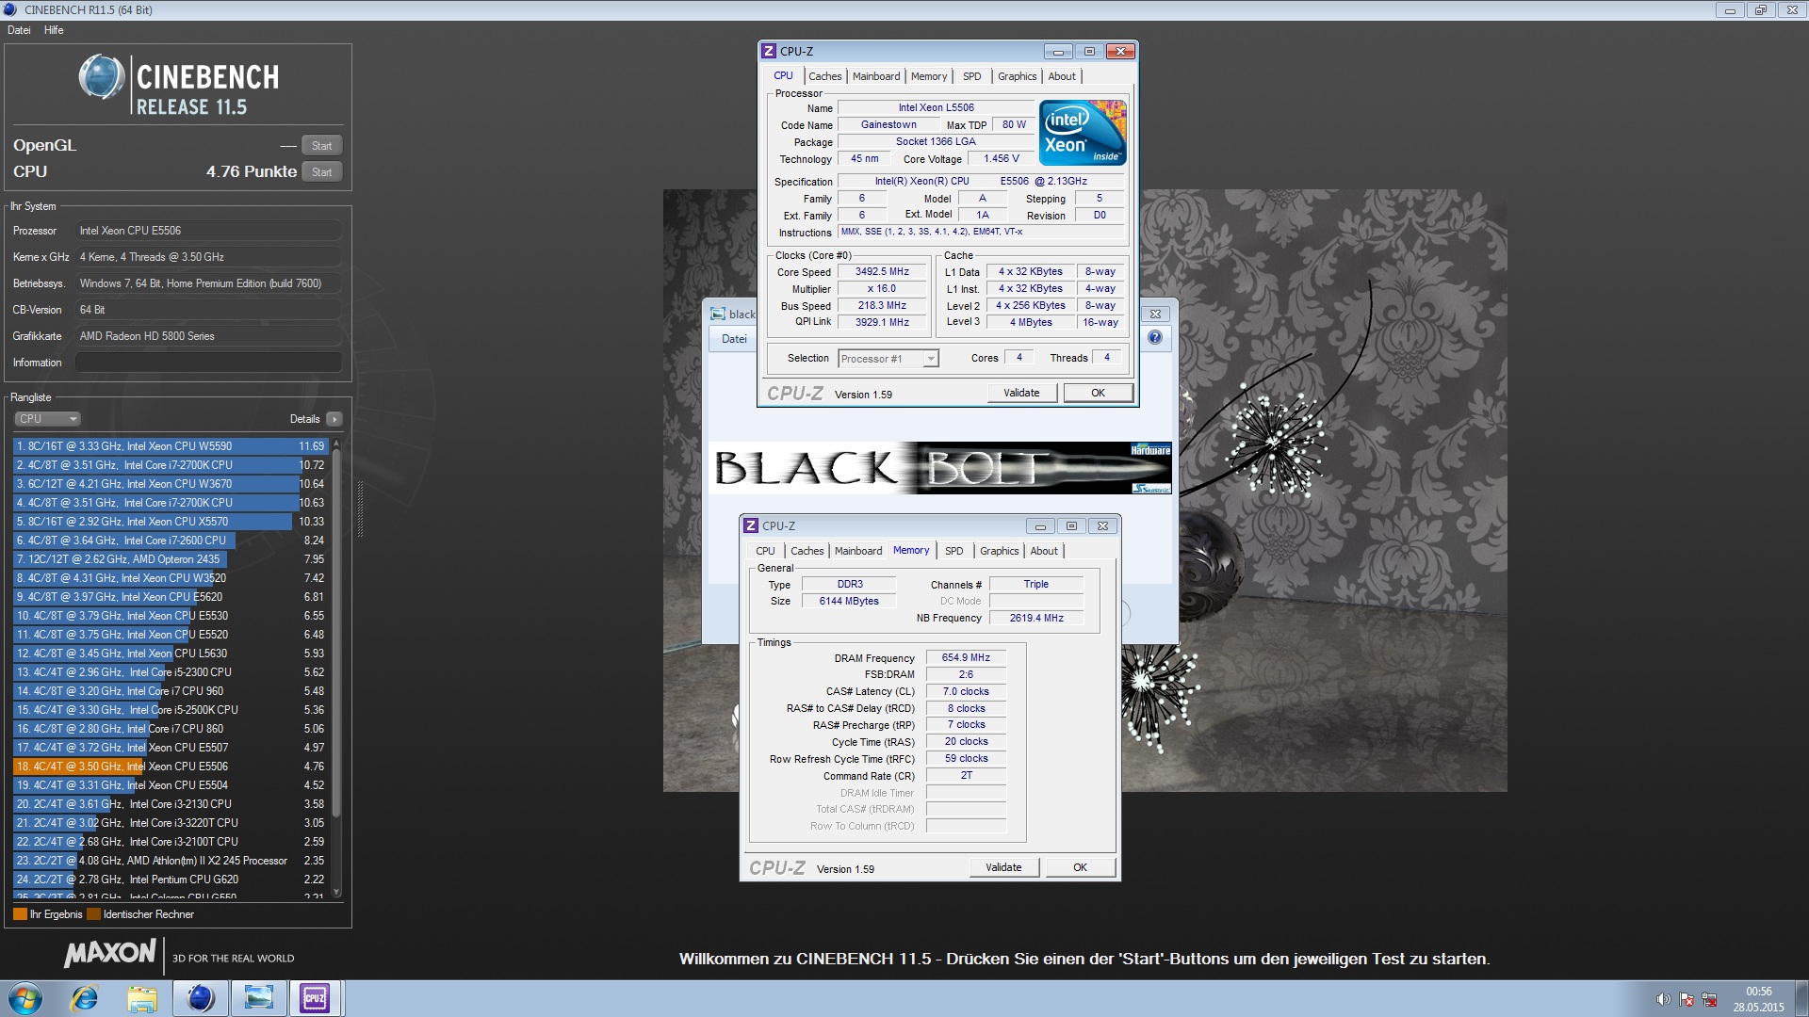
Task: Click the Black Bolt banner image
Action: click(x=939, y=468)
